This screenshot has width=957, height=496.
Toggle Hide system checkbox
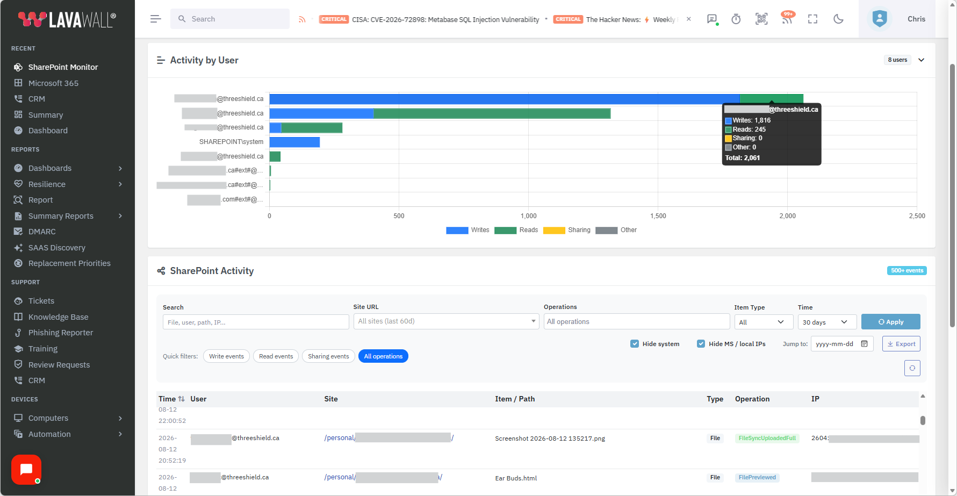coord(635,344)
